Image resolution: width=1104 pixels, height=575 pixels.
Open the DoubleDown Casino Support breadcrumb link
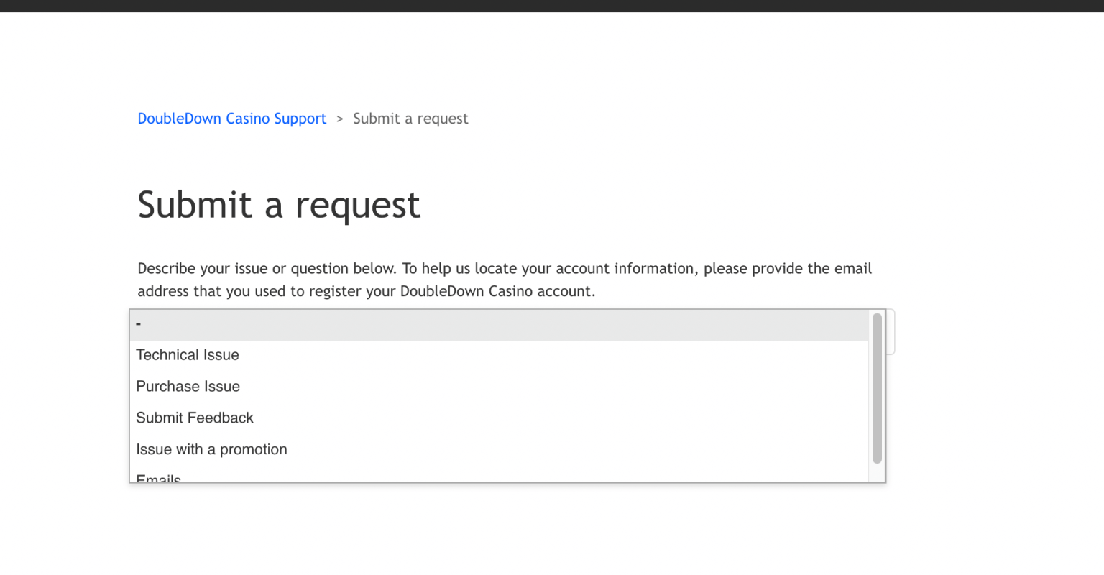pyautogui.click(x=231, y=119)
